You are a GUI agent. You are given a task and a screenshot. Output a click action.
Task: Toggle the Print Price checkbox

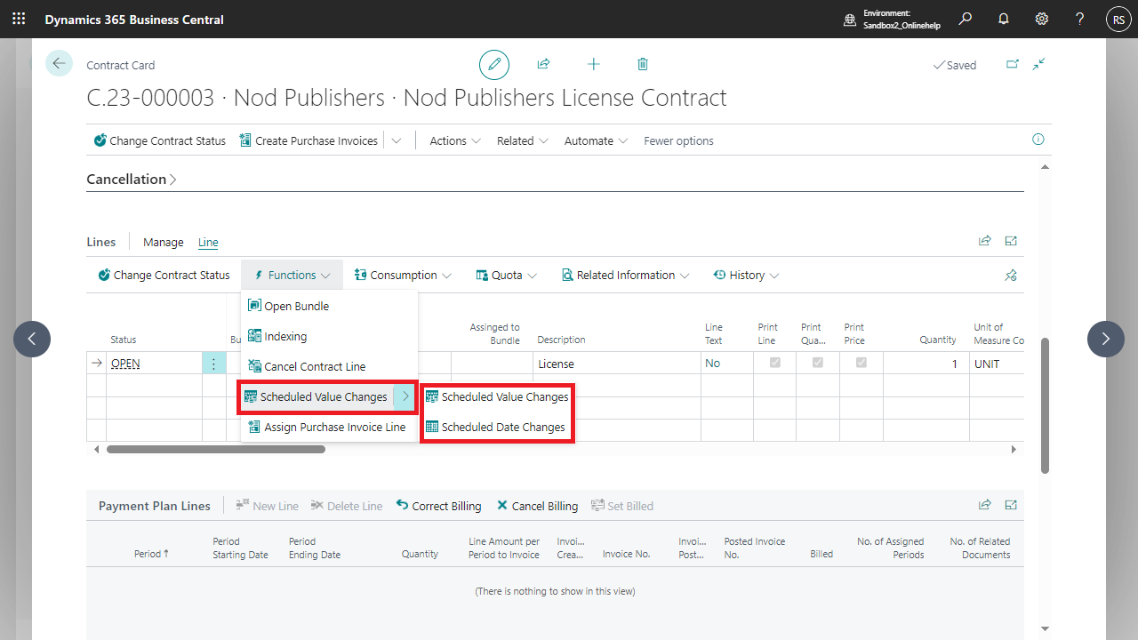(x=861, y=363)
